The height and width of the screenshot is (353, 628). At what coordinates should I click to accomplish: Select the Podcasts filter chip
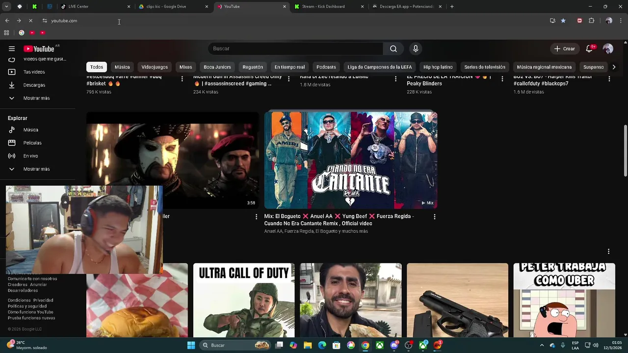tap(326, 67)
